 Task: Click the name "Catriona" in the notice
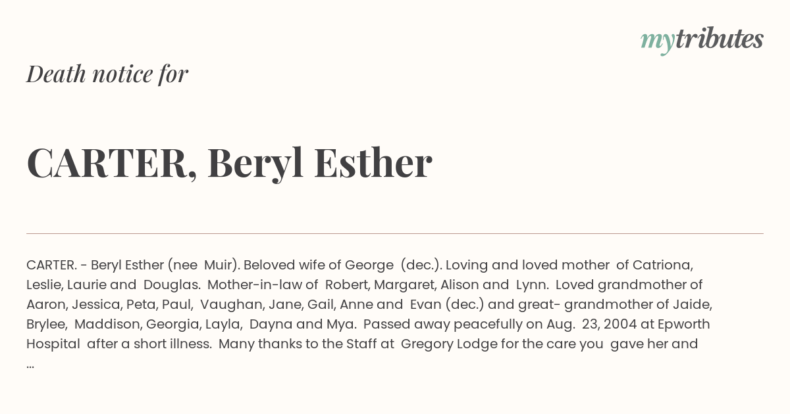tap(663, 265)
